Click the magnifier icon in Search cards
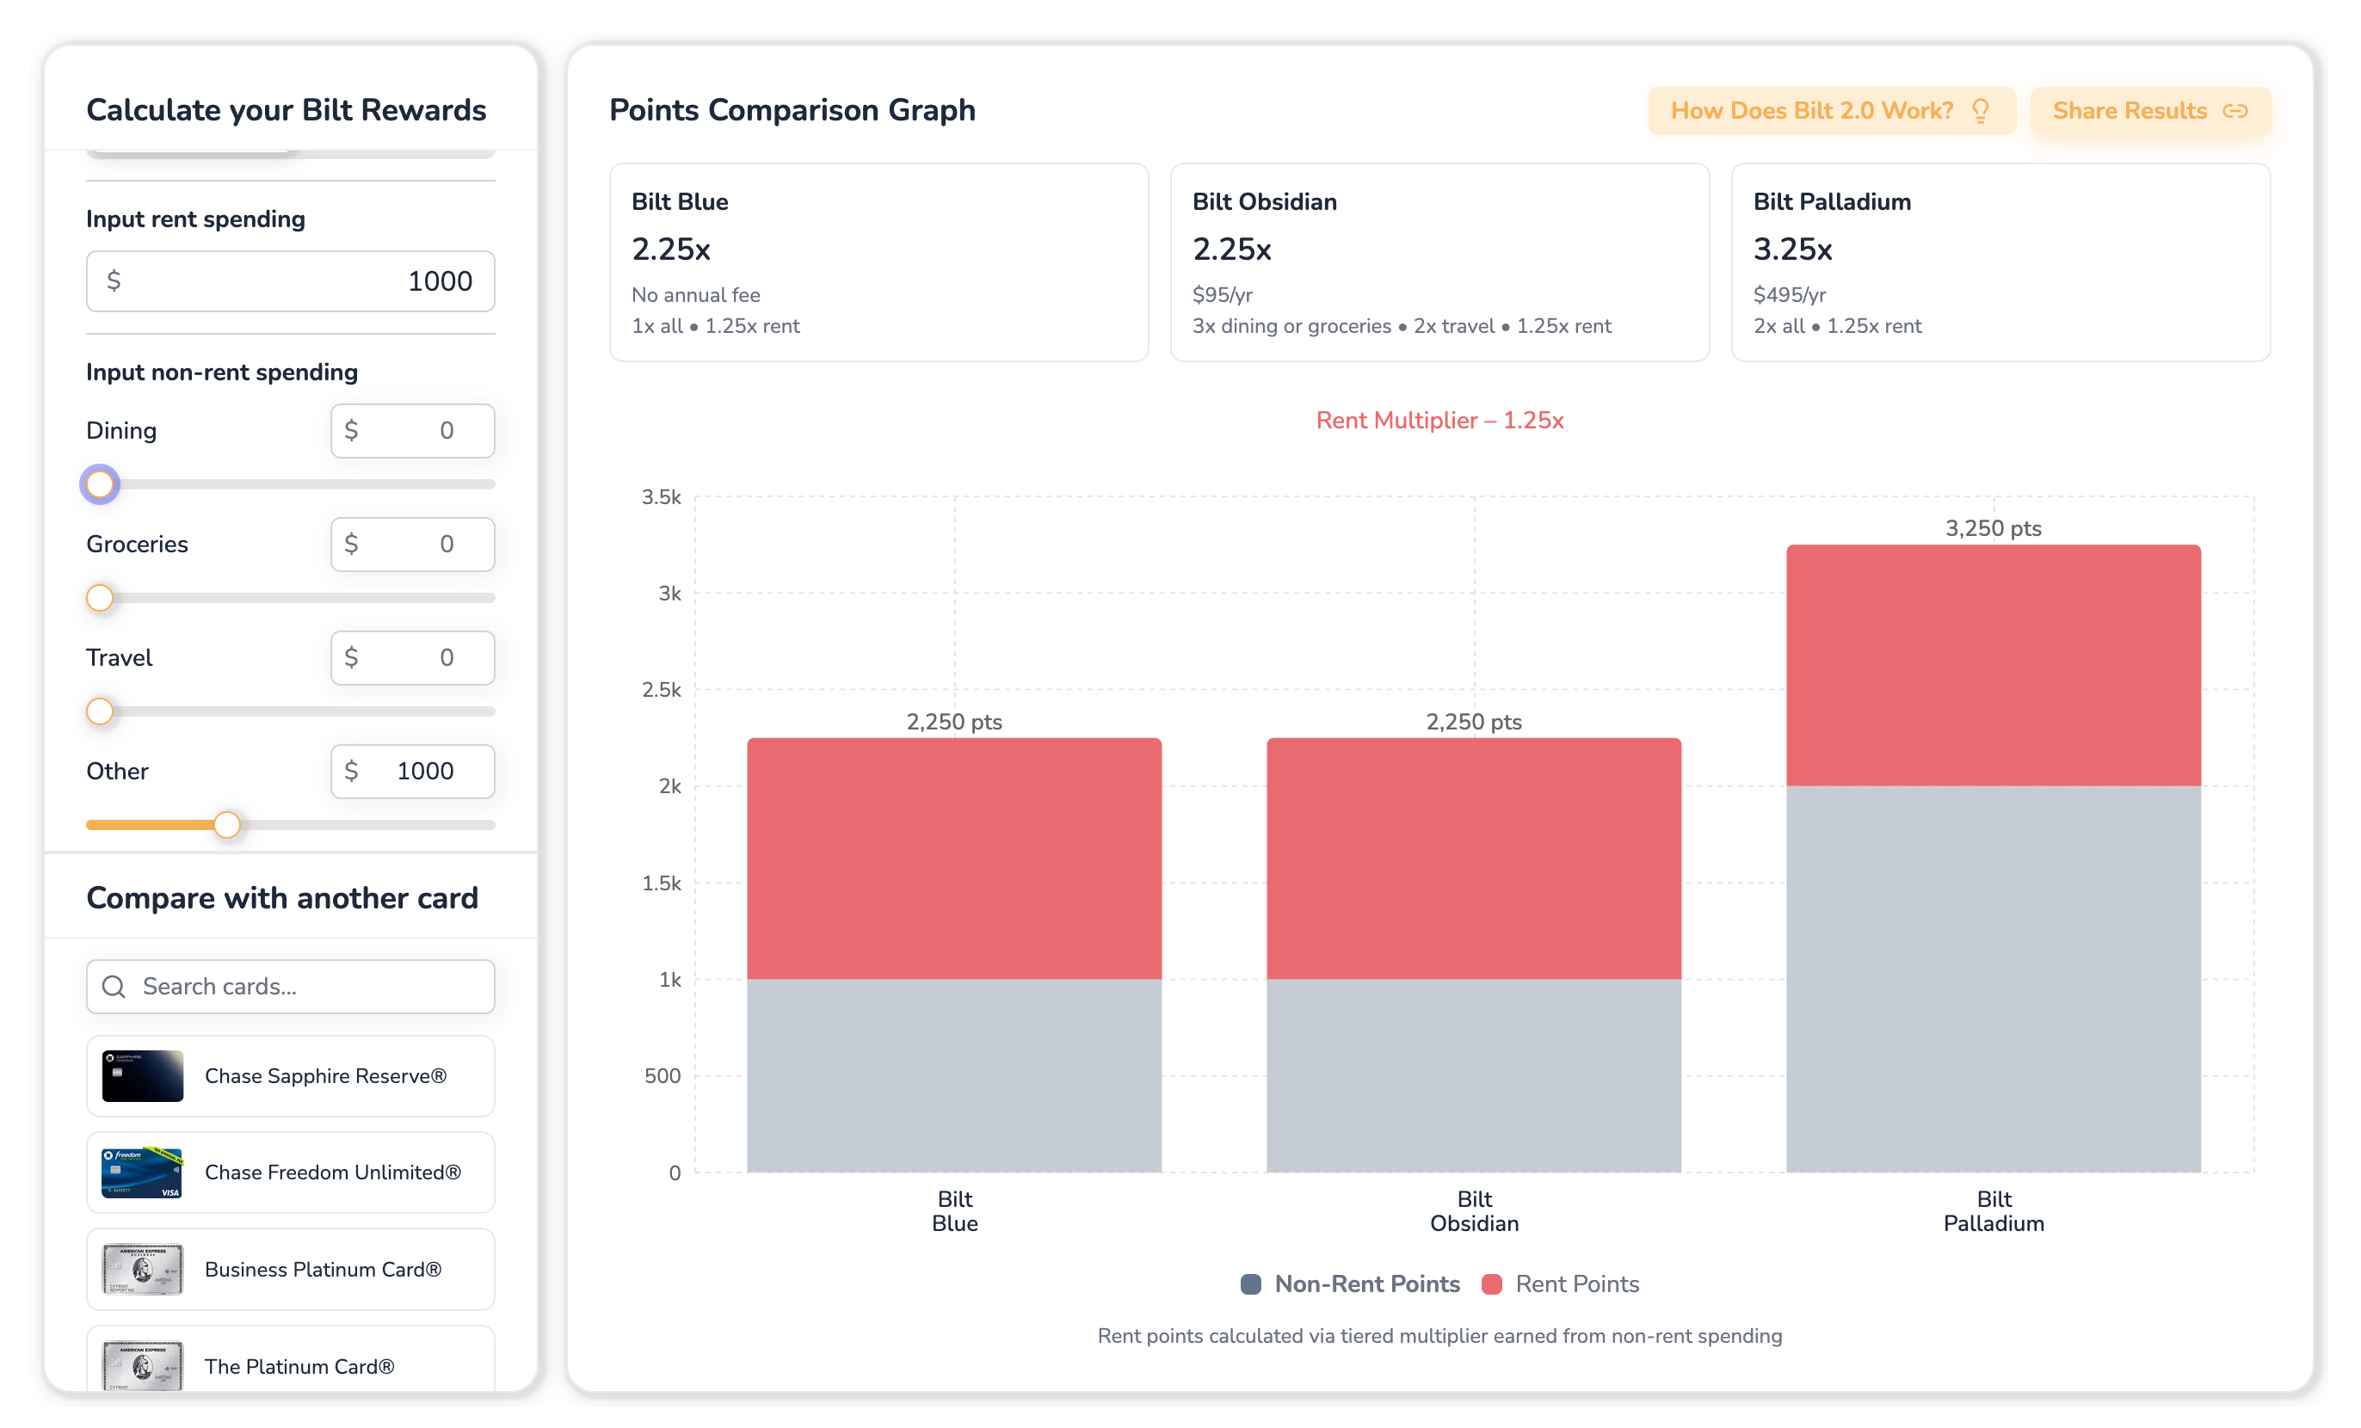 coord(114,987)
